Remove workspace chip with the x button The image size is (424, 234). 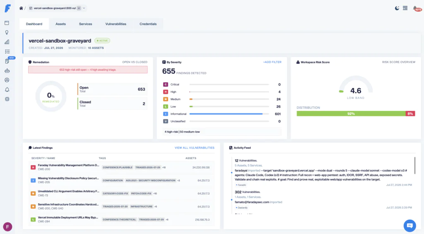tap(79, 8)
